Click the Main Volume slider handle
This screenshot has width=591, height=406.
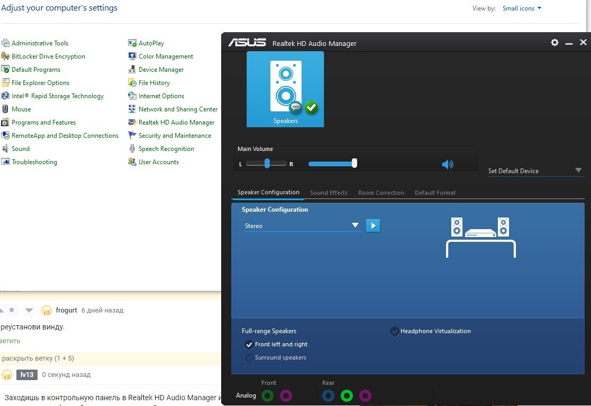pyautogui.click(x=354, y=164)
